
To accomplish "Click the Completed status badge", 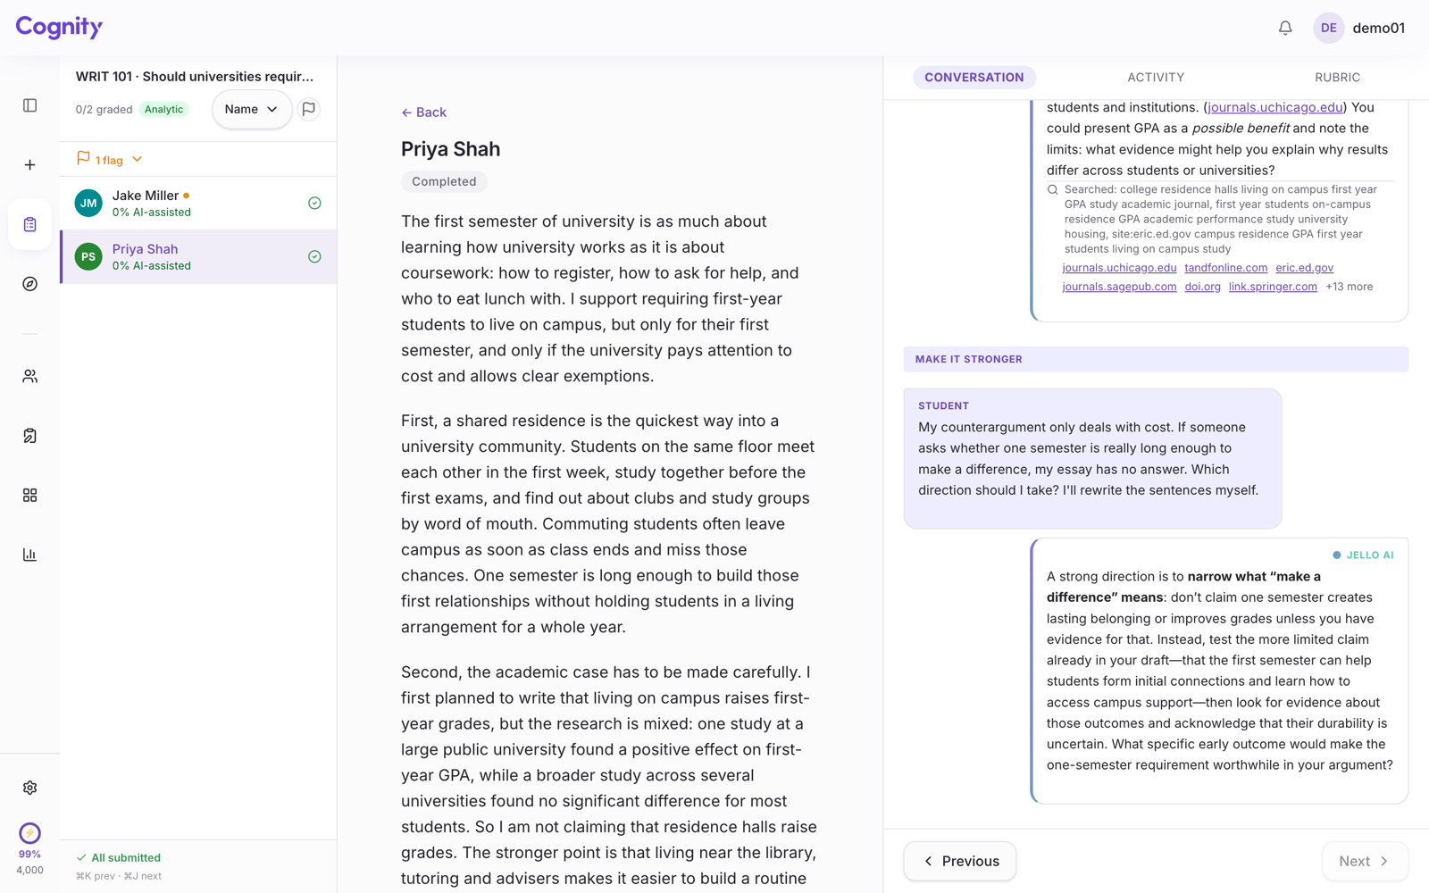I will (x=444, y=181).
